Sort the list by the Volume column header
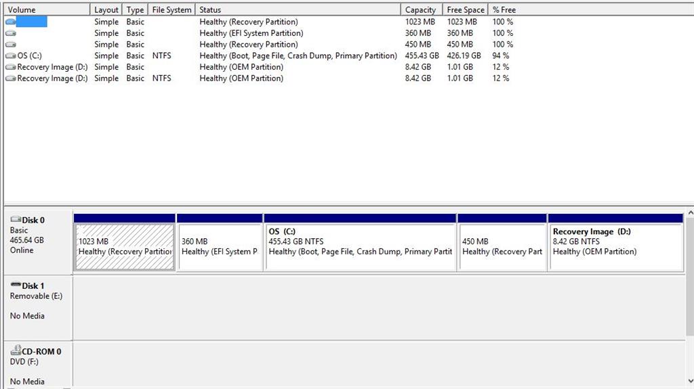 pos(47,9)
